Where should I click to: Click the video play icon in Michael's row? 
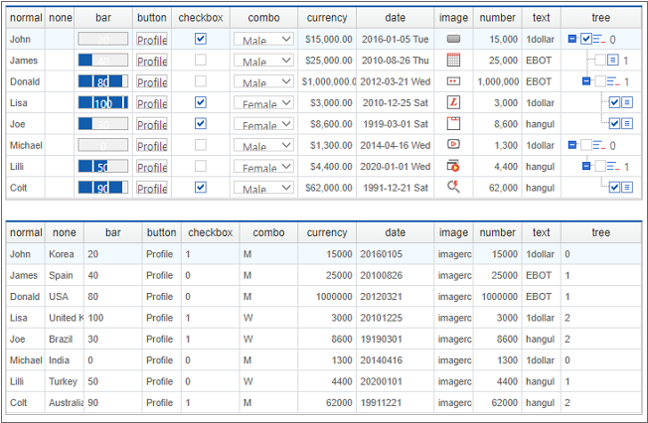click(x=453, y=145)
